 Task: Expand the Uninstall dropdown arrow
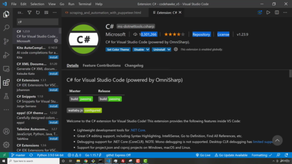tap(169, 50)
